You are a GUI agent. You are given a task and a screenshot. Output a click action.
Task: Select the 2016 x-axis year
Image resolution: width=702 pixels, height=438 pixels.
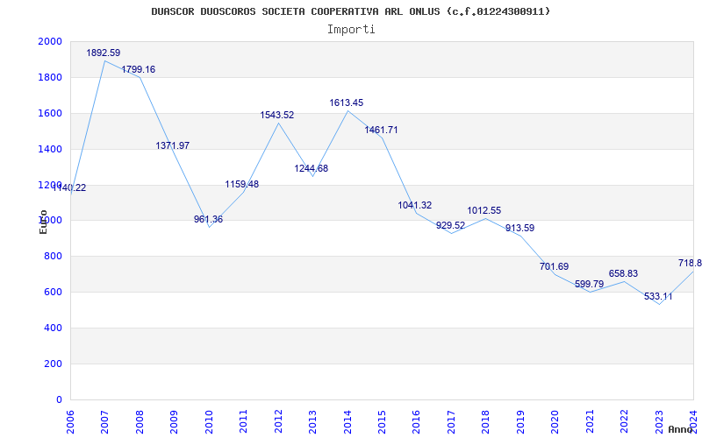tap(416, 421)
